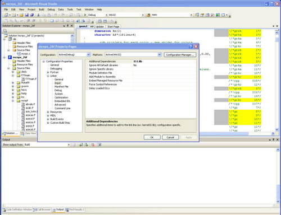The width and height of the screenshot is (281, 215).
Task: Click the Cut toolbar icon
Action: click(38, 15)
